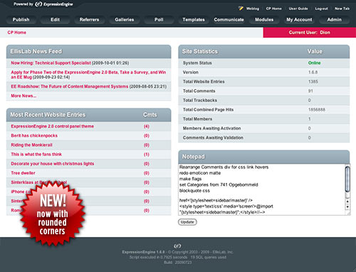
Task: Click the More News link
Action: 23,96
